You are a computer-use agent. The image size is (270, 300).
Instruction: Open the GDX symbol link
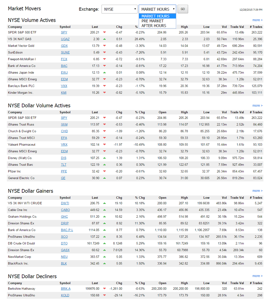click(64, 46)
